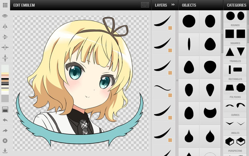Select the octagon icon in Polygons

tap(241, 87)
